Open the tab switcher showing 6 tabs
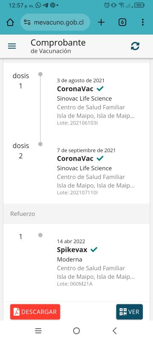The height and width of the screenshot is (341, 153). [x=122, y=22]
